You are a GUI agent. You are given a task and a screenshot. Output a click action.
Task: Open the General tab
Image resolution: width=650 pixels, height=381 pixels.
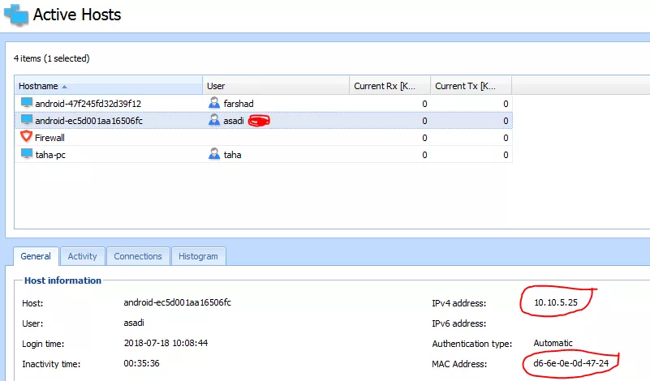(x=36, y=256)
